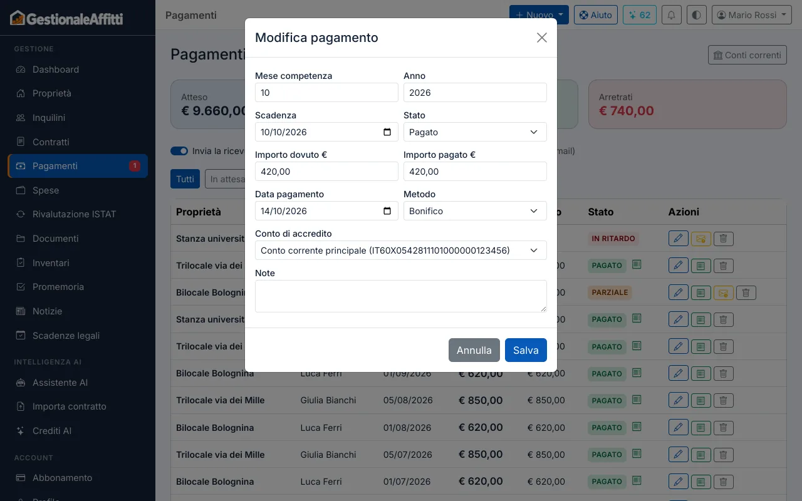Open receipt for the PARZIALE row
The width and height of the screenshot is (802, 501).
click(700, 292)
